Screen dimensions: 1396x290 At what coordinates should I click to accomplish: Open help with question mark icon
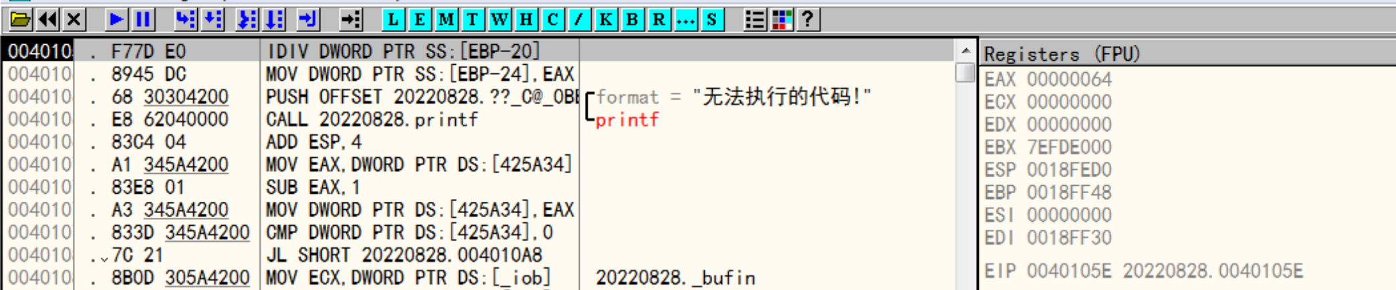pyautogui.click(x=808, y=19)
